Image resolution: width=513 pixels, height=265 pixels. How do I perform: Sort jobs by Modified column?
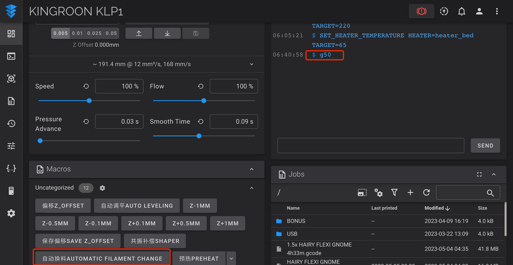tap(436, 208)
